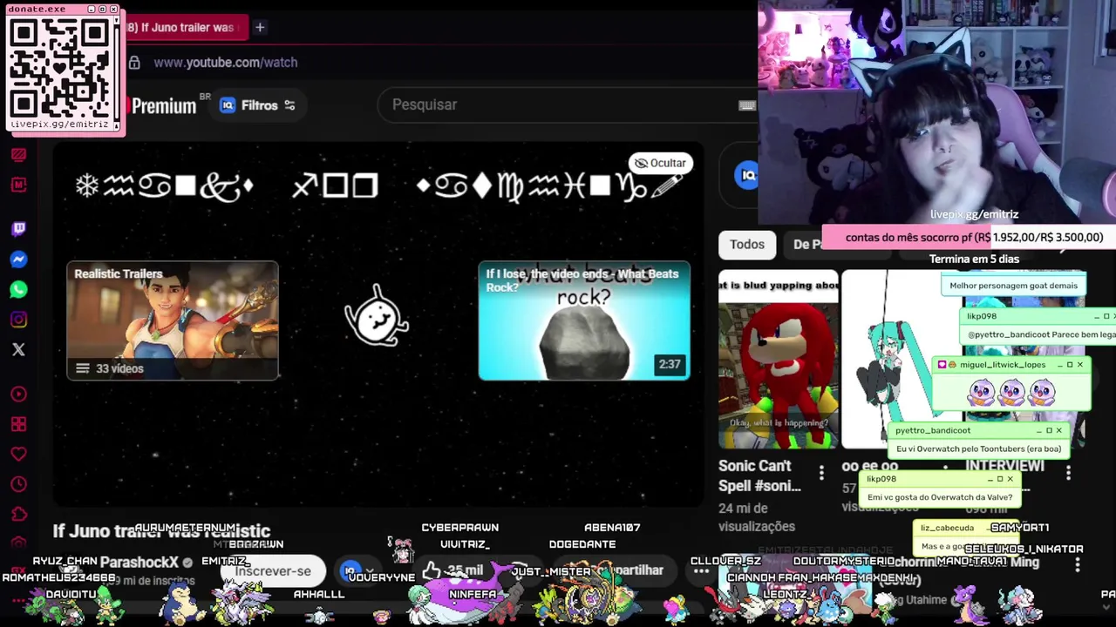Open bookmarks heart icon in sidebar

[x=18, y=455]
